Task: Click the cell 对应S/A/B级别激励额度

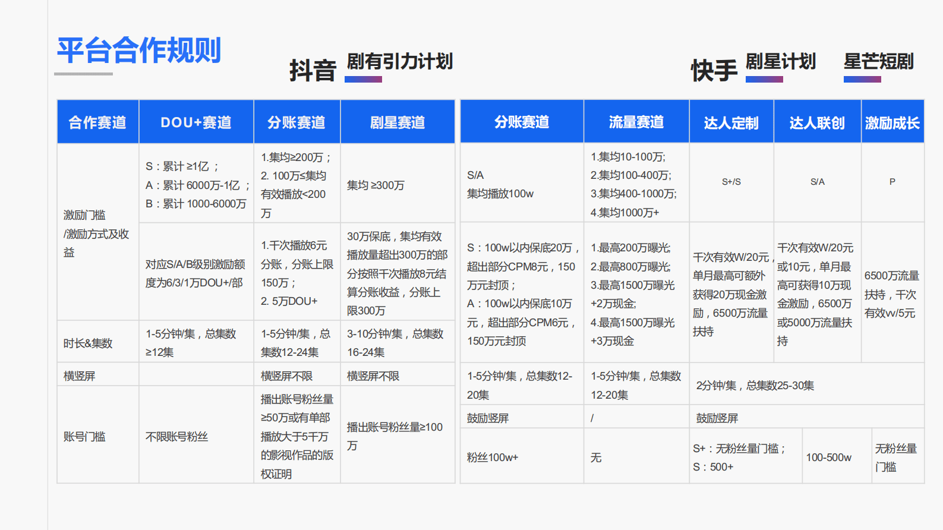Action: click(x=196, y=273)
